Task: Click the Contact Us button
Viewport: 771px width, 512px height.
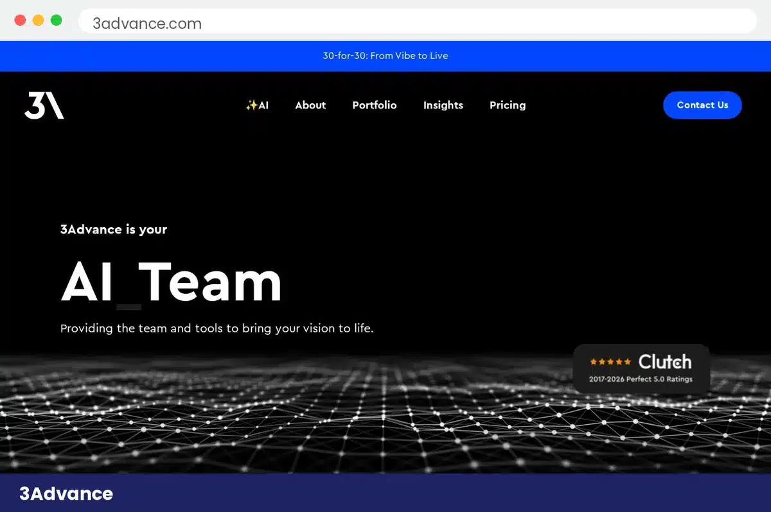Action: click(x=702, y=105)
